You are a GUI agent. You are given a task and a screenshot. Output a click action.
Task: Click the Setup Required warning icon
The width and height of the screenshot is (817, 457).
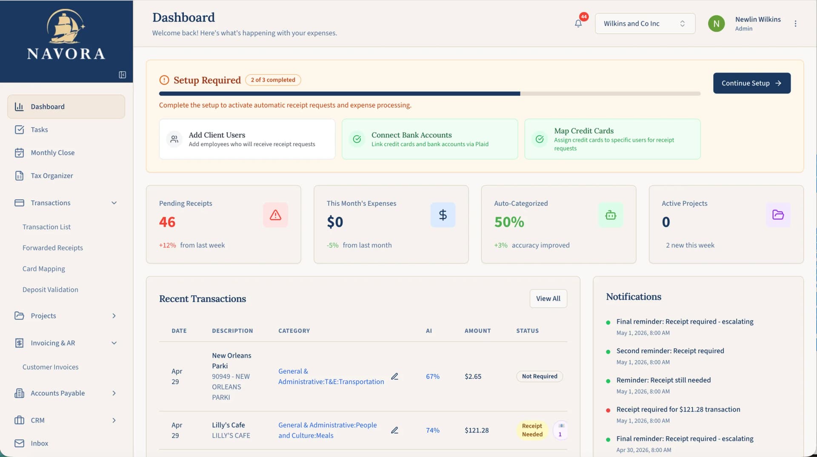pos(164,80)
